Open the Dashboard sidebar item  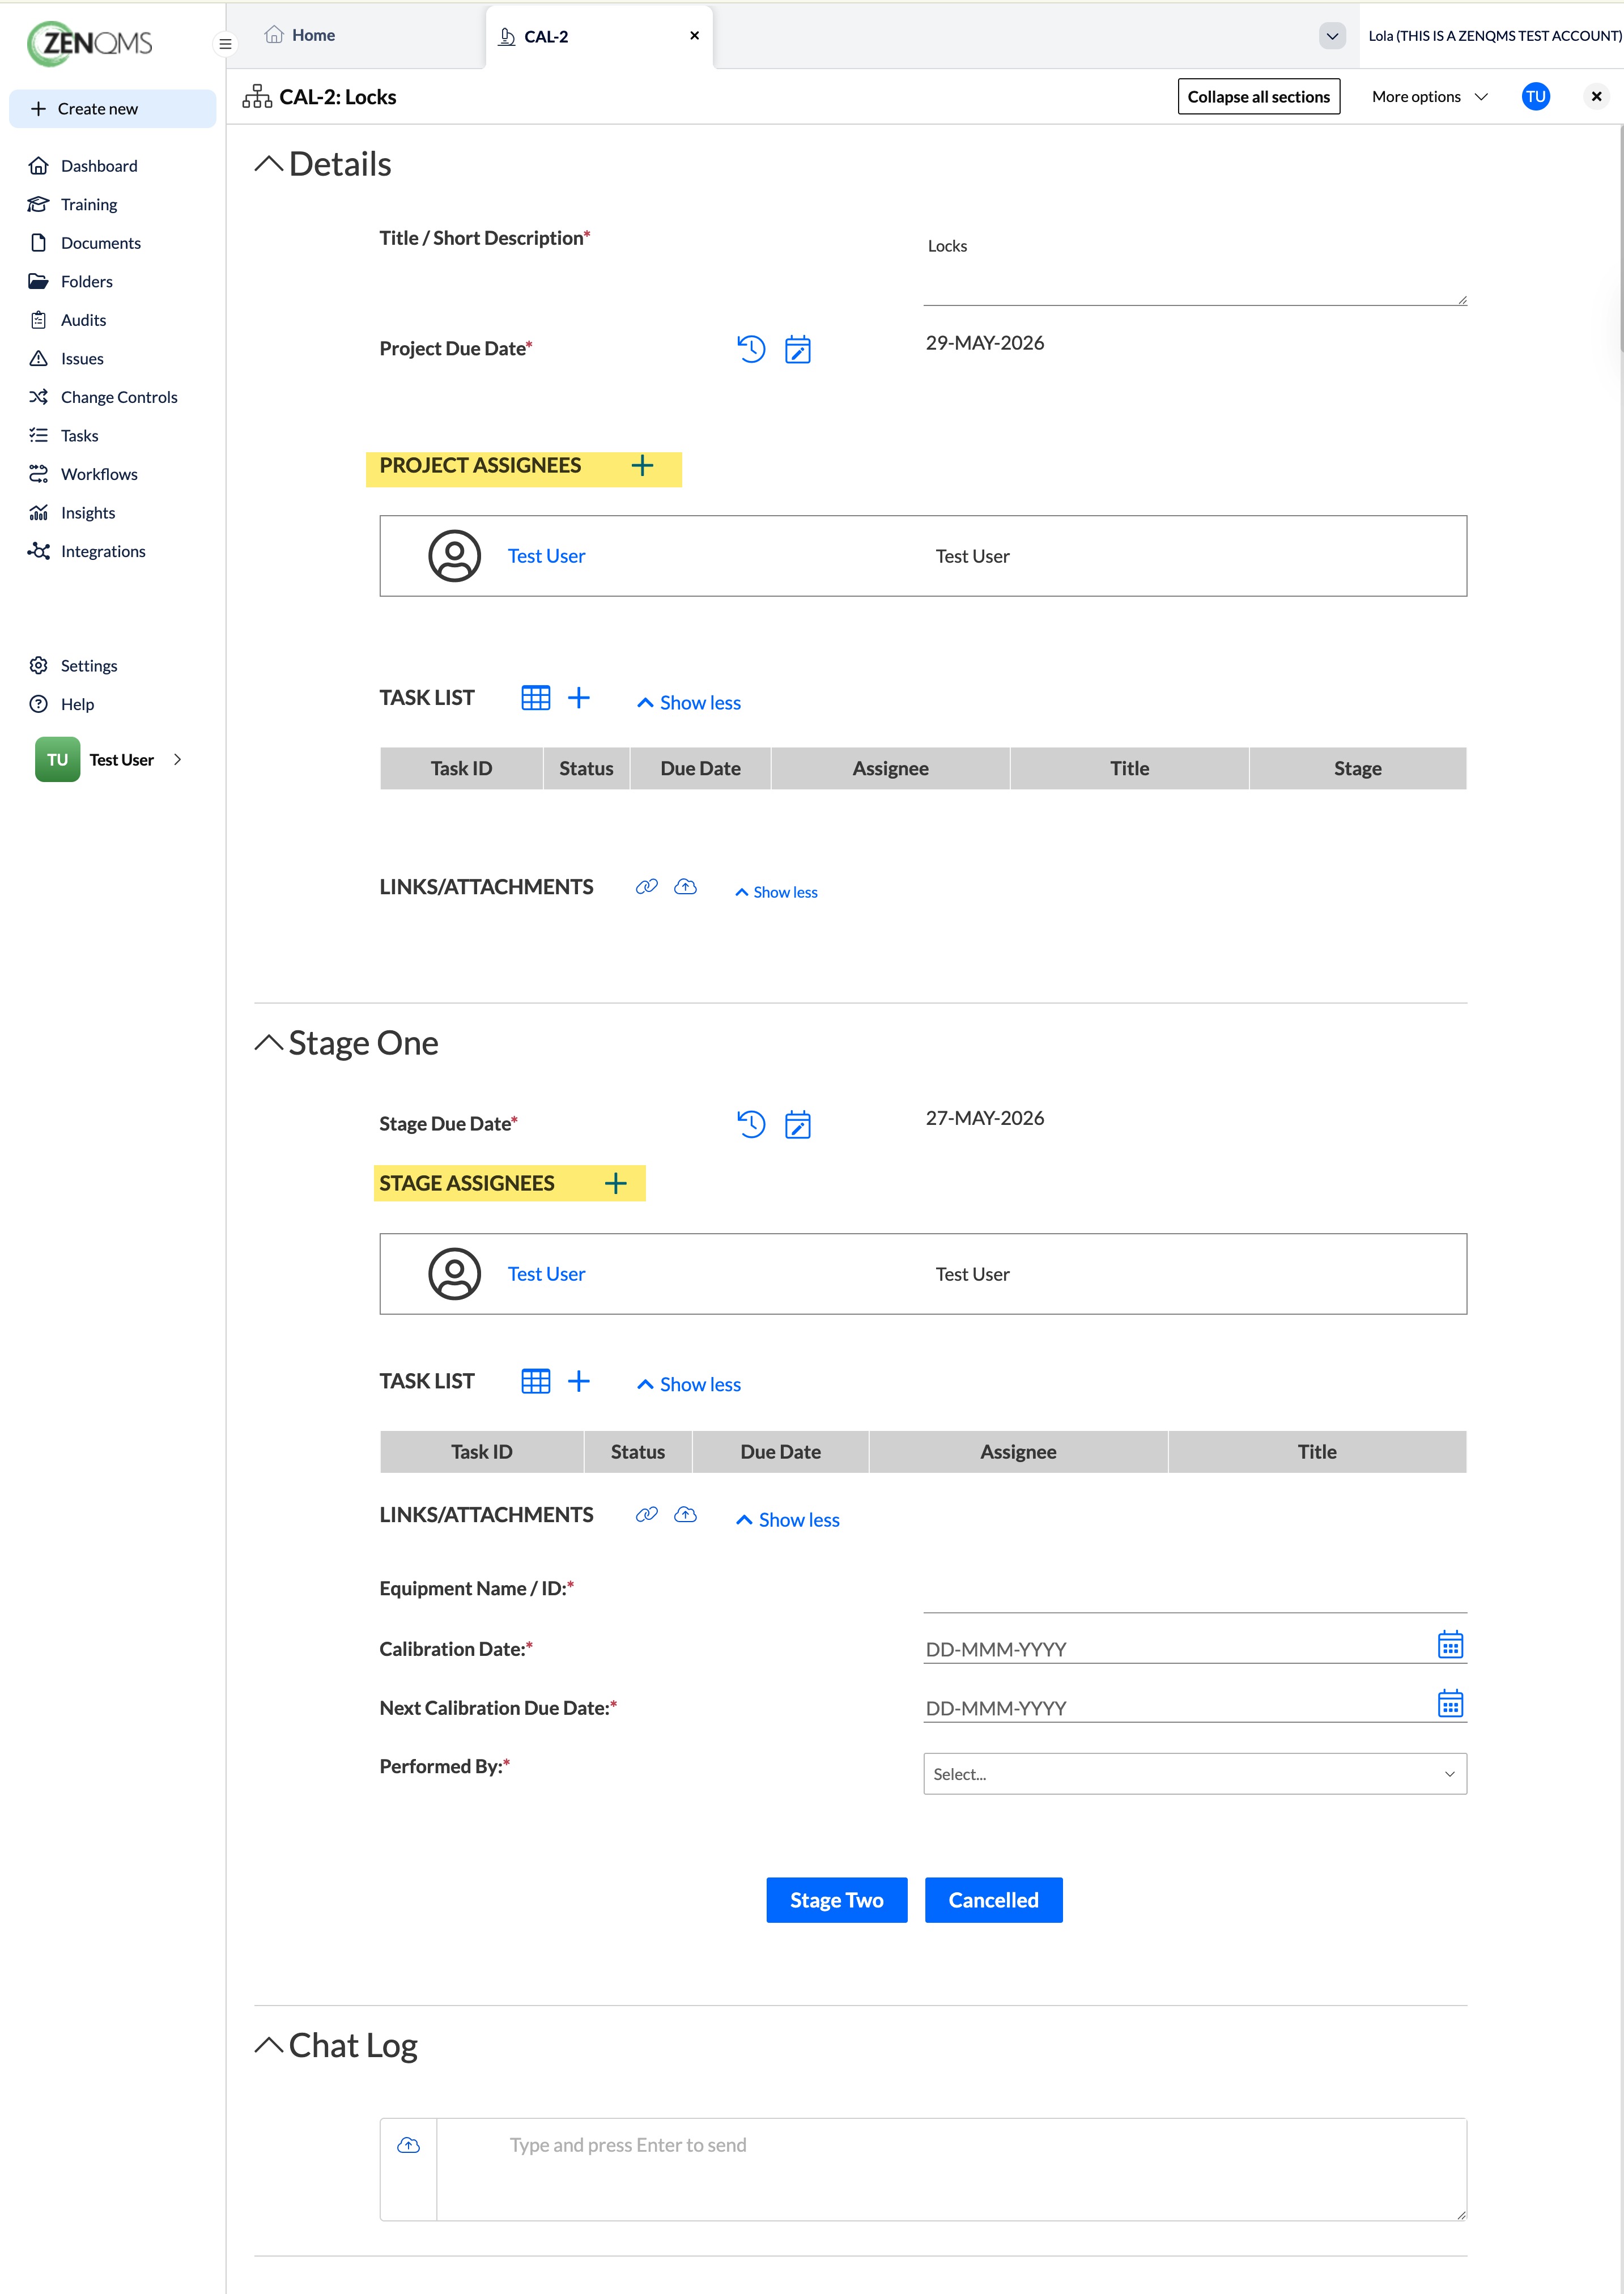point(98,166)
